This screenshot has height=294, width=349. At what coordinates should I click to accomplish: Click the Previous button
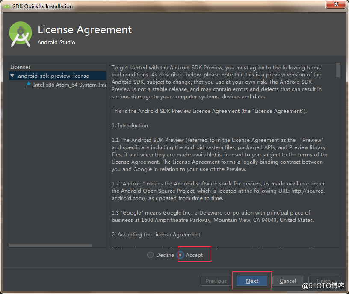pyautogui.click(x=216, y=281)
